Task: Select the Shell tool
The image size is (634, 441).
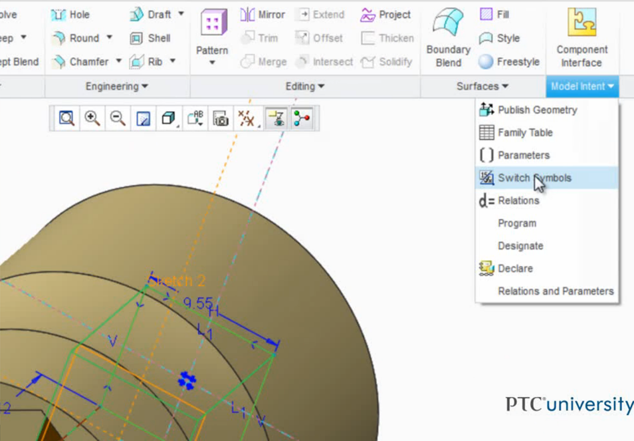Action: click(150, 38)
